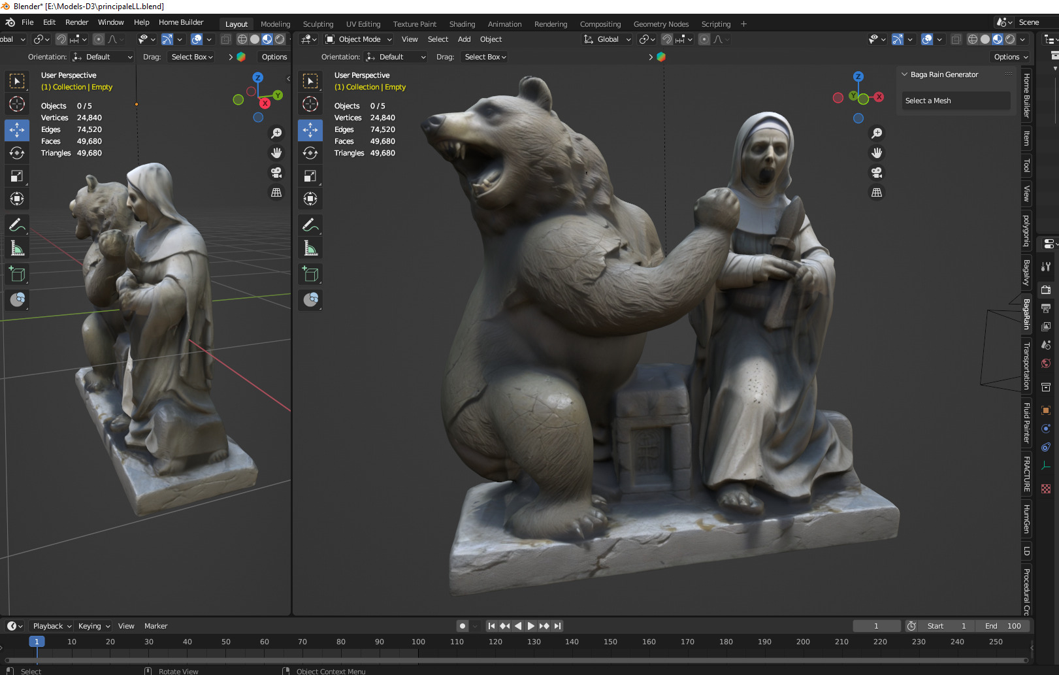
Task: Open the World properties tab icon
Action: [x=1046, y=363]
